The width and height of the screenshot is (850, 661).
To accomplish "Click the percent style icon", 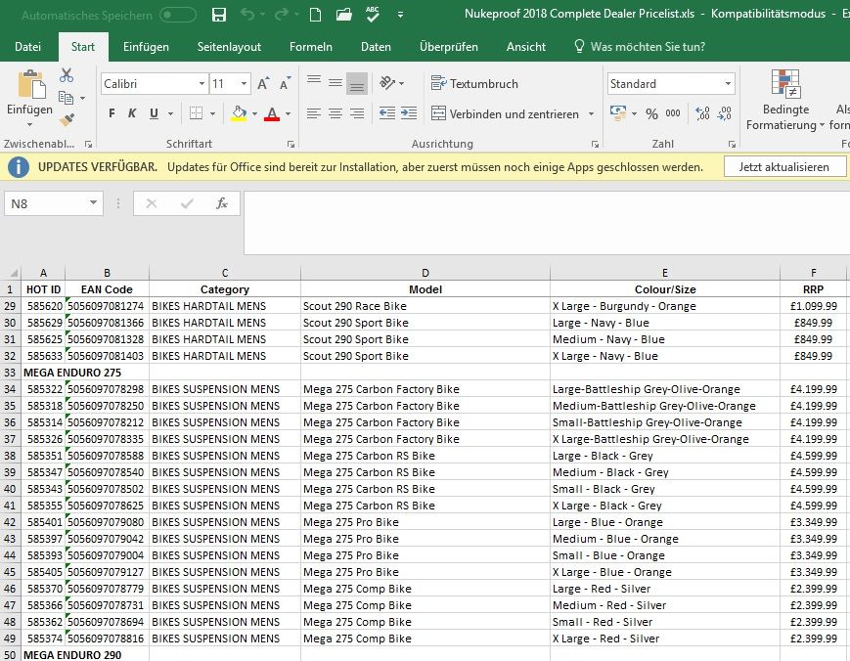I will click(650, 114).
